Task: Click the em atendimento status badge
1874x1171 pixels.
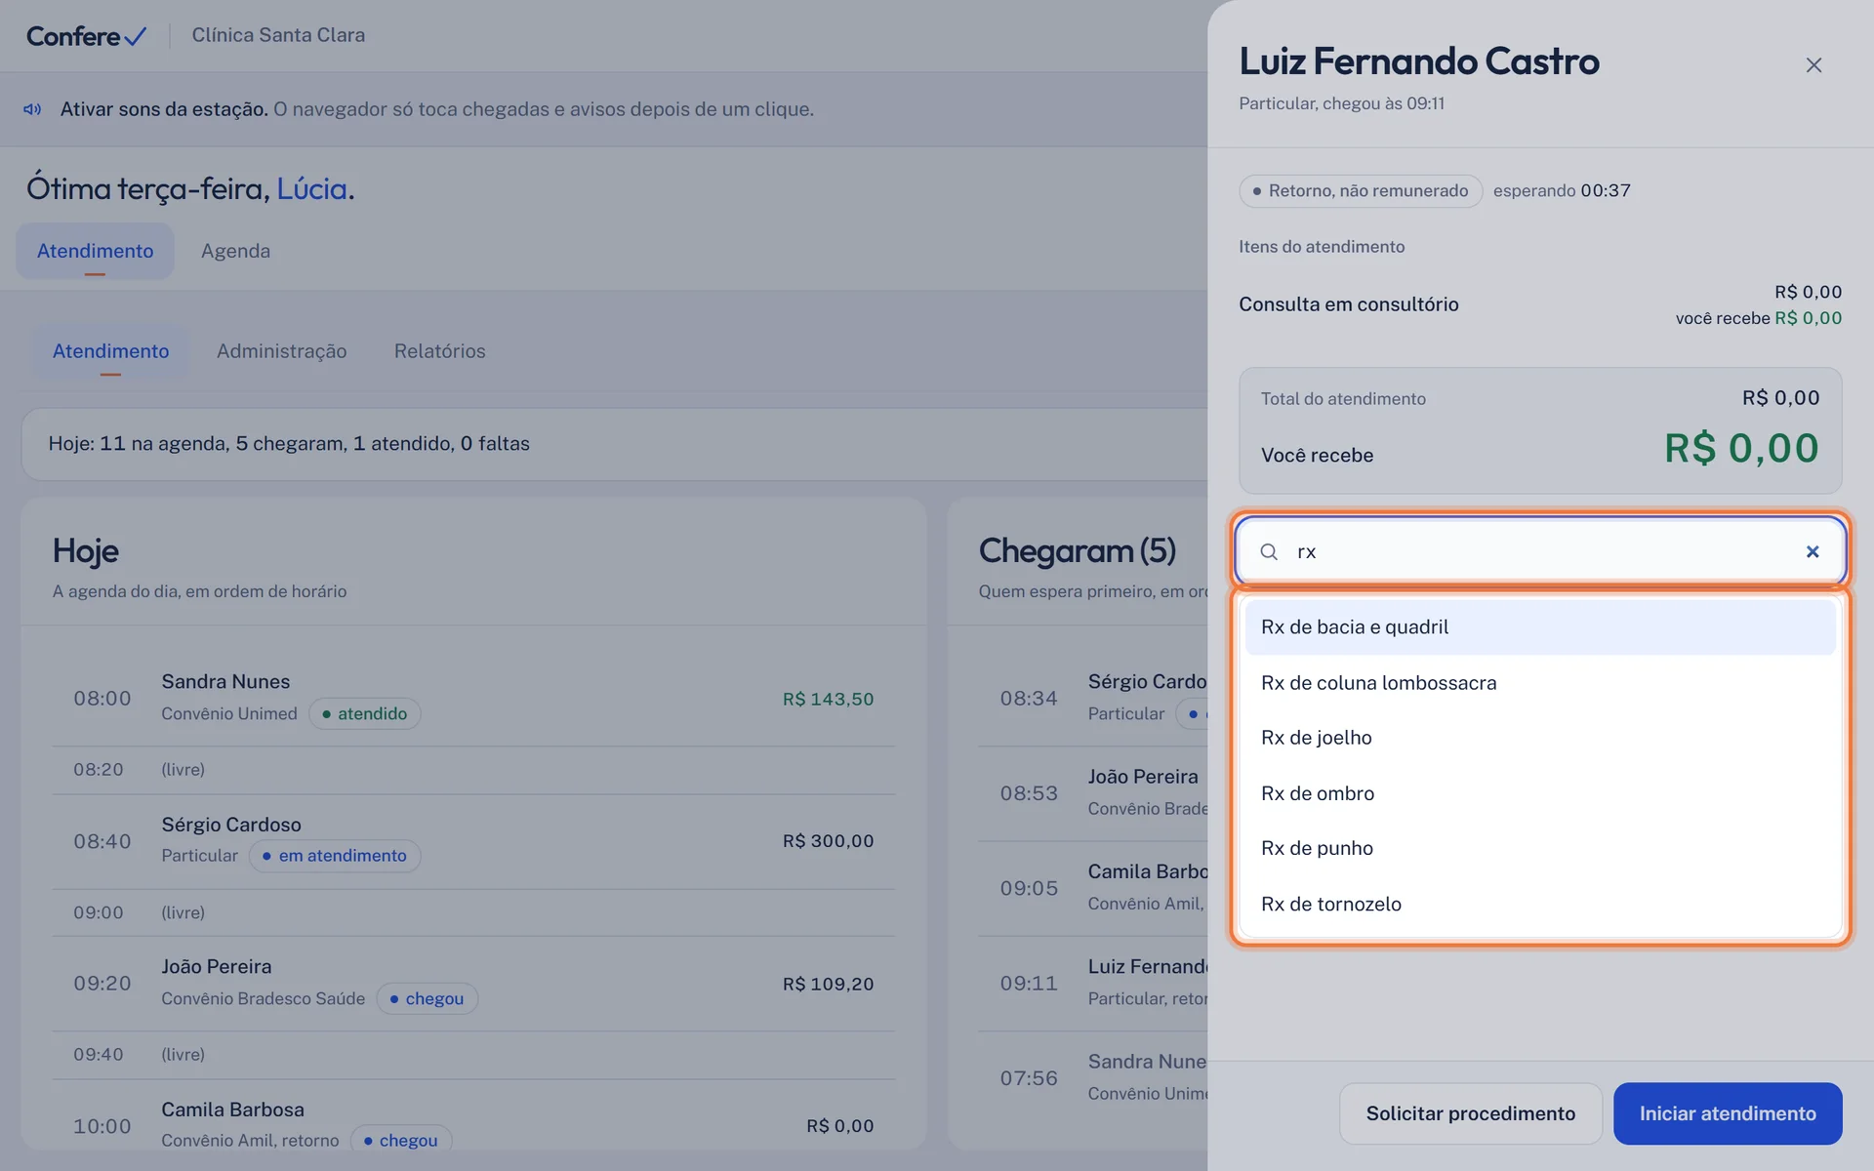Action: tap(335, 856)
